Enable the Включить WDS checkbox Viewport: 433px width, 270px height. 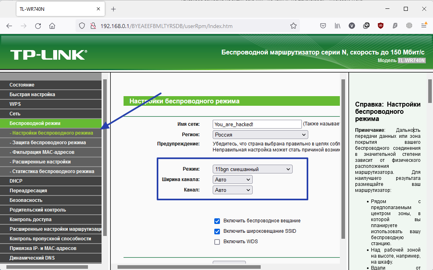217,242
